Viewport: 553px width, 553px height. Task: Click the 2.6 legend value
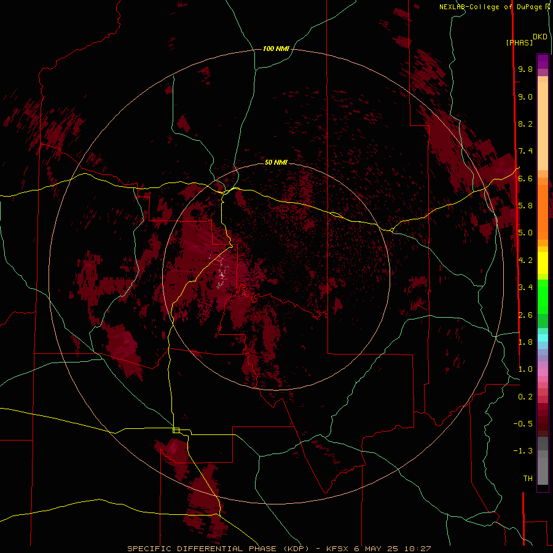click(525, 315)
